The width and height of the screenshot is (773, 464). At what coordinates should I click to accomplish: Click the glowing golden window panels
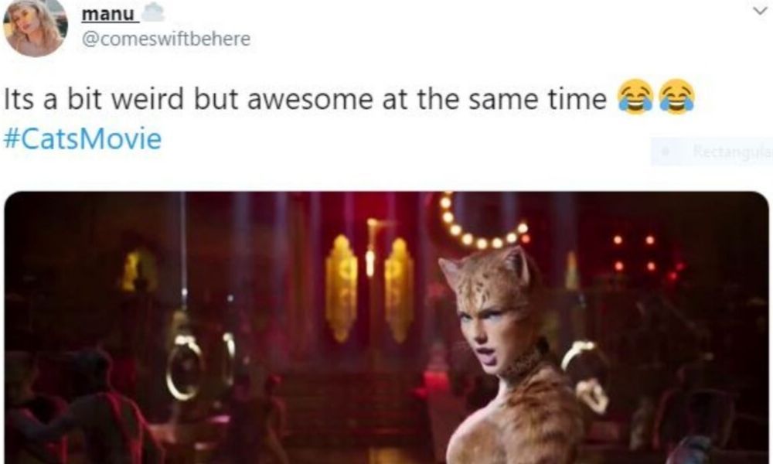pyautogui.click(x=369, y=288)
